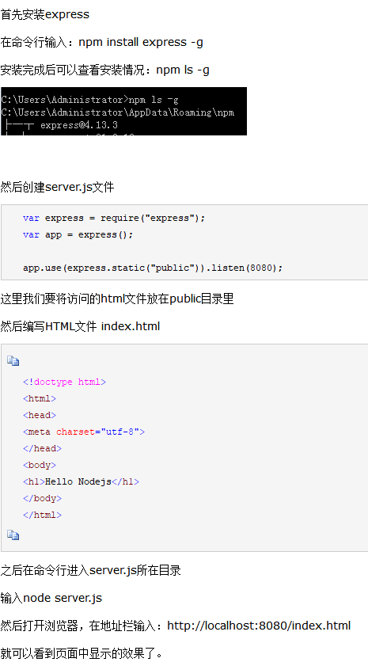Click the text '输入node server.js'
Viewport: 368px width, 662px height.
51,598
